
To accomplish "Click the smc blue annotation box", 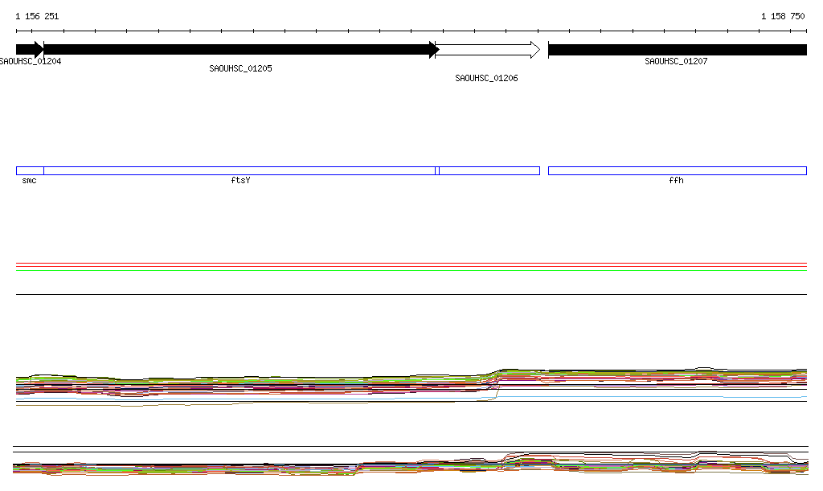I will click(30, 170).
